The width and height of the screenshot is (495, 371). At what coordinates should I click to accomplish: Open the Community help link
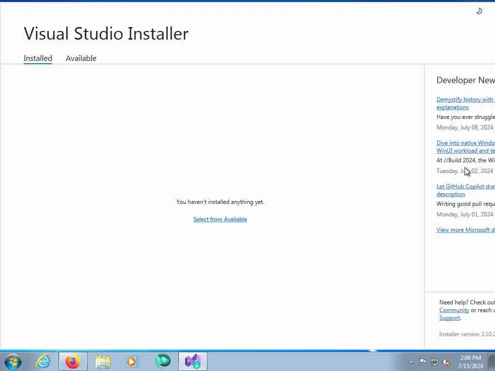click(x=454, y=310)
